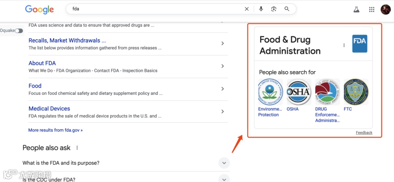Click the Google logo
Viewport: 394px width, 182px height.
pyautogui.click(x=39, y=9)
